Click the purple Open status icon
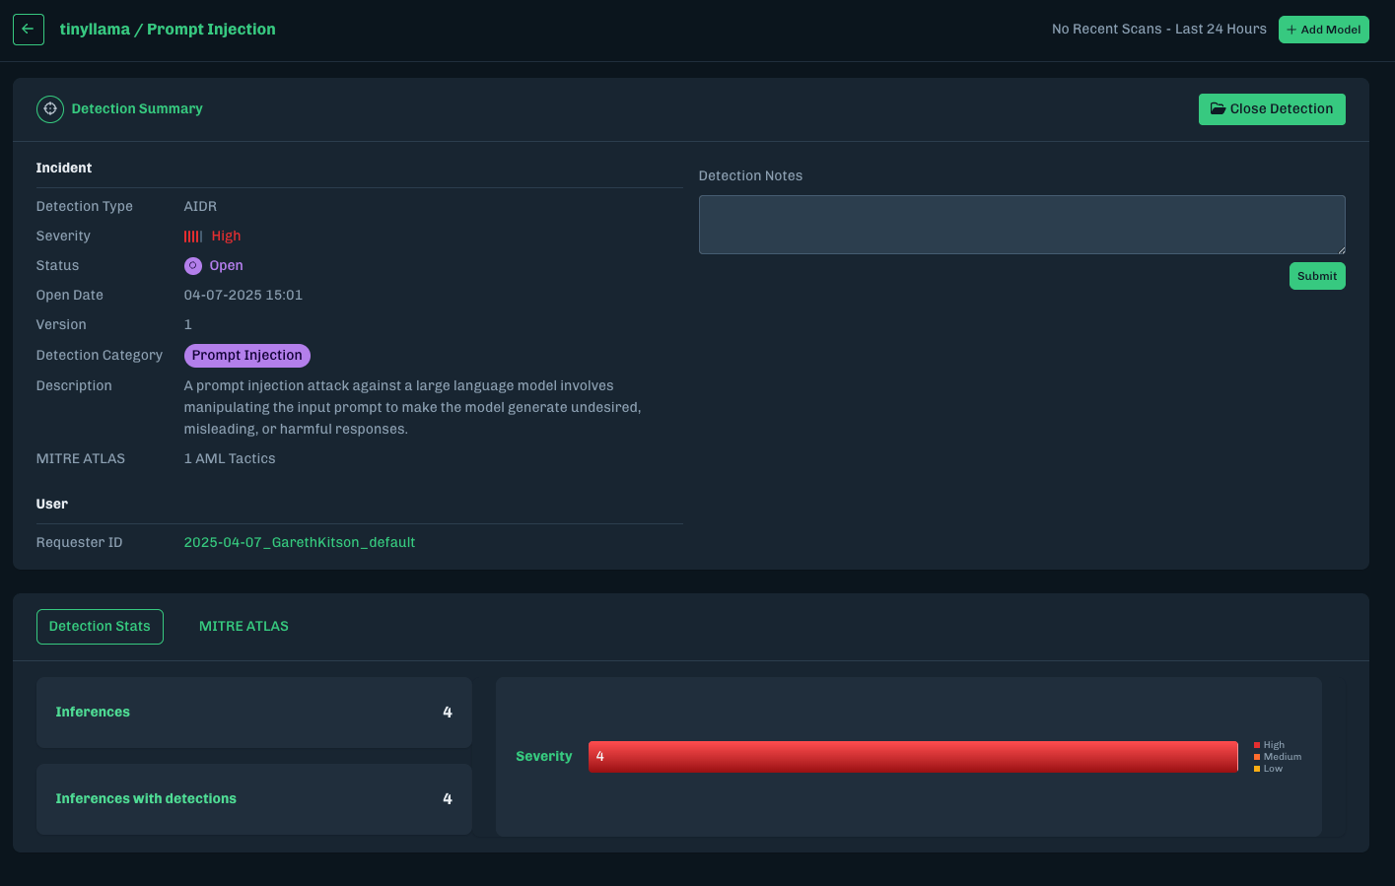The width and height of the screenshot is (1395, 886). 193,266
